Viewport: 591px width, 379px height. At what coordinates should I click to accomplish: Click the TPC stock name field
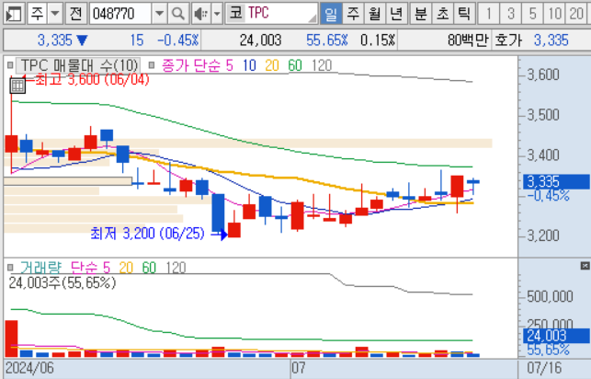281,13
